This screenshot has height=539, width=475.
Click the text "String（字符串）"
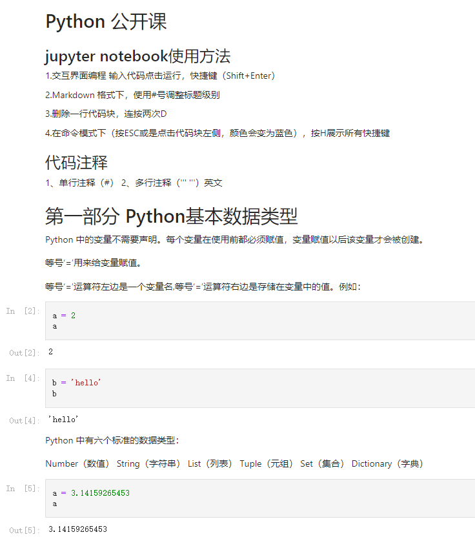(148, 463)
